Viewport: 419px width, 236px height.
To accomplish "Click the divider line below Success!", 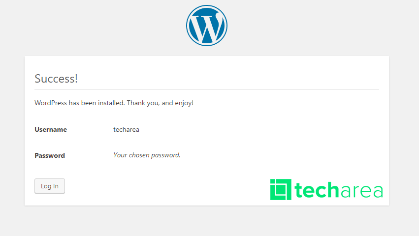I will point(207,89).
